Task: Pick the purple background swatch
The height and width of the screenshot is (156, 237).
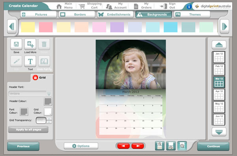Action: (x=117, y=27)
